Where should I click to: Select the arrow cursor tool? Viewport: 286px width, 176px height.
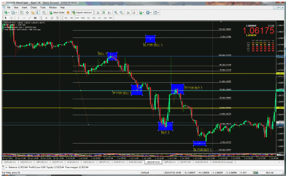(5, 18)
